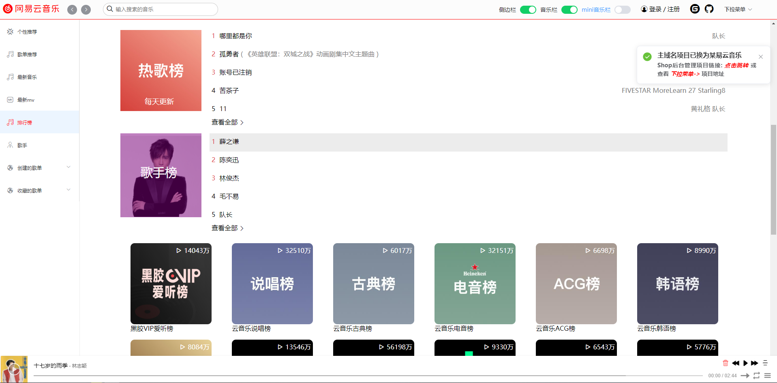
Task: Click the 十七岁的雨季 song title in player
Action: click(x=51, y=366)
